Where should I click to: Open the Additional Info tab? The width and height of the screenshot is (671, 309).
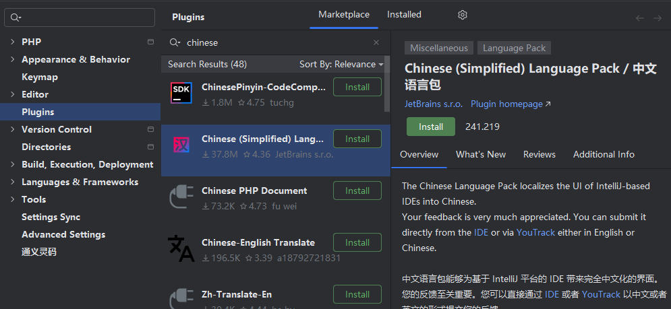coord(604,154)
